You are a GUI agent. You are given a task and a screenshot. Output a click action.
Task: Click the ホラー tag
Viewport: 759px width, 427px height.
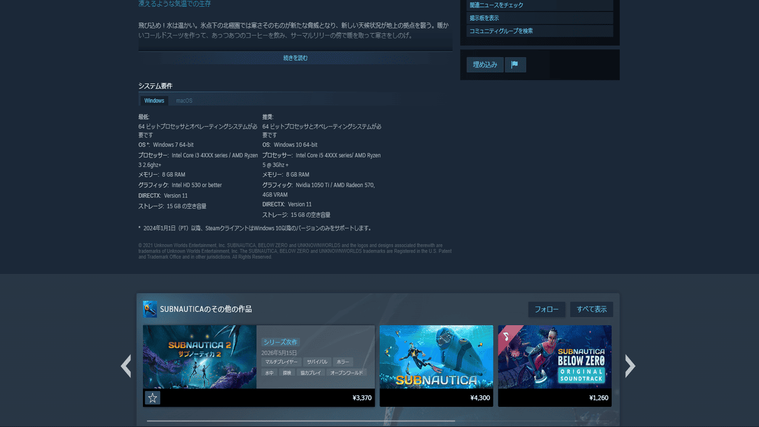point(343,362)
